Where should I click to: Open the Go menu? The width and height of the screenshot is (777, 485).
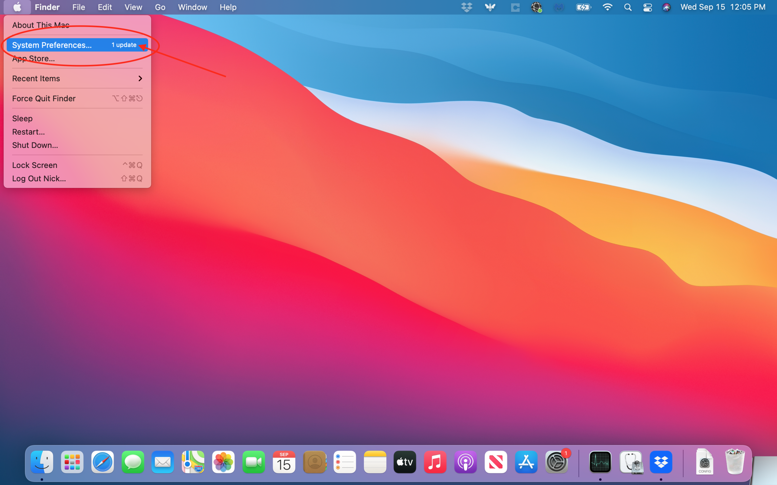[x=160, y=7]
